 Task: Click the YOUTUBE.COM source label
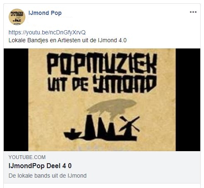[x=27, y=157]
